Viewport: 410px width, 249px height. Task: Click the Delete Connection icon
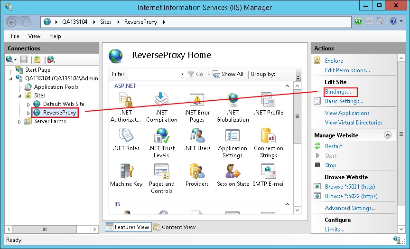tap(51, 59)
